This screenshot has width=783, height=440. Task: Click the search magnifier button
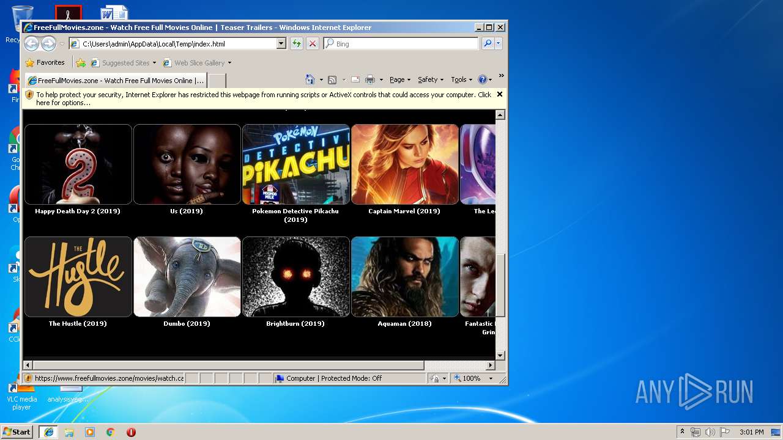[x=488, y=43]
